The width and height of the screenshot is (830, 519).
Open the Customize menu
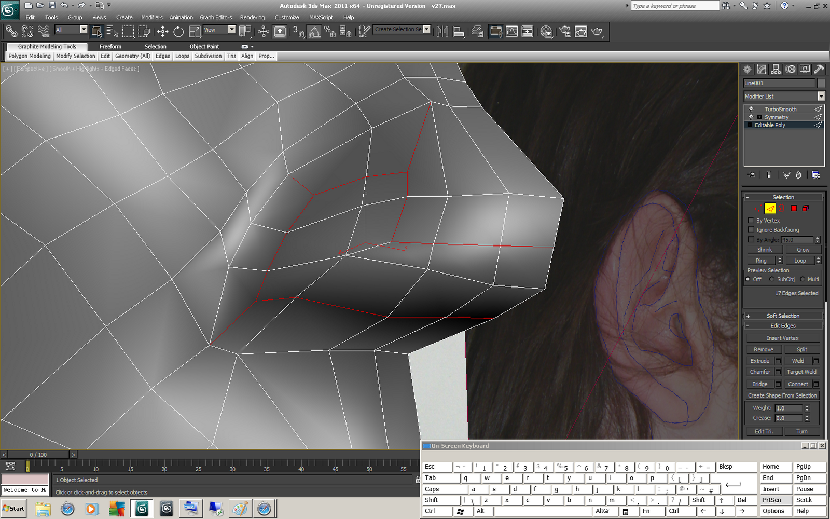286,17
